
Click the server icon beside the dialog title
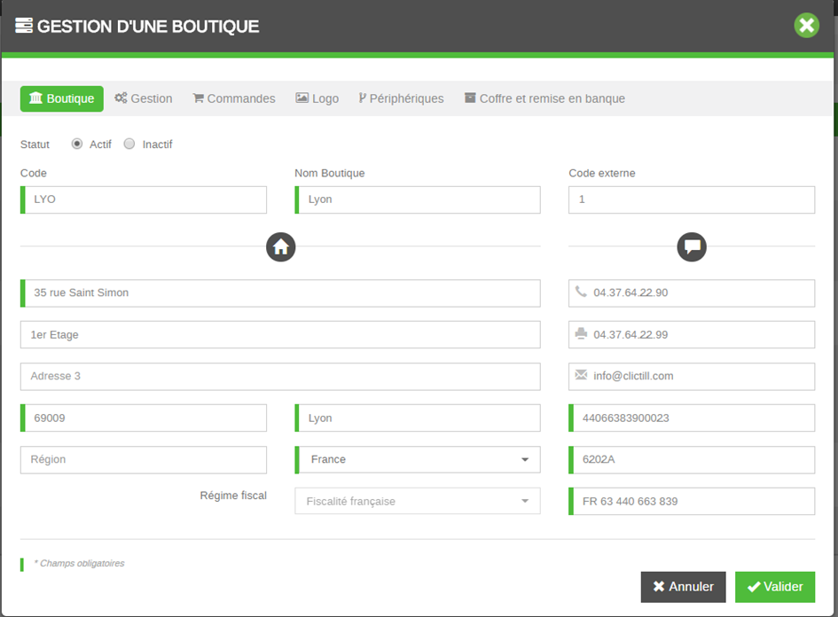(24, 26)
